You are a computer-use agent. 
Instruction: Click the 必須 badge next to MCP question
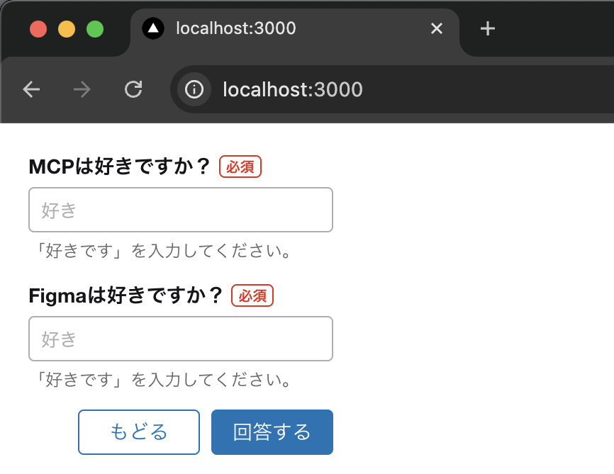tap(240, 167)
